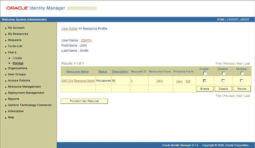Click the LOGOUT link
255x148 pixels.
232,20
